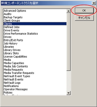The width and height of the screenshot is (97, 107).
Task: Close the dialog with the X button
Action: click(94, 3)
